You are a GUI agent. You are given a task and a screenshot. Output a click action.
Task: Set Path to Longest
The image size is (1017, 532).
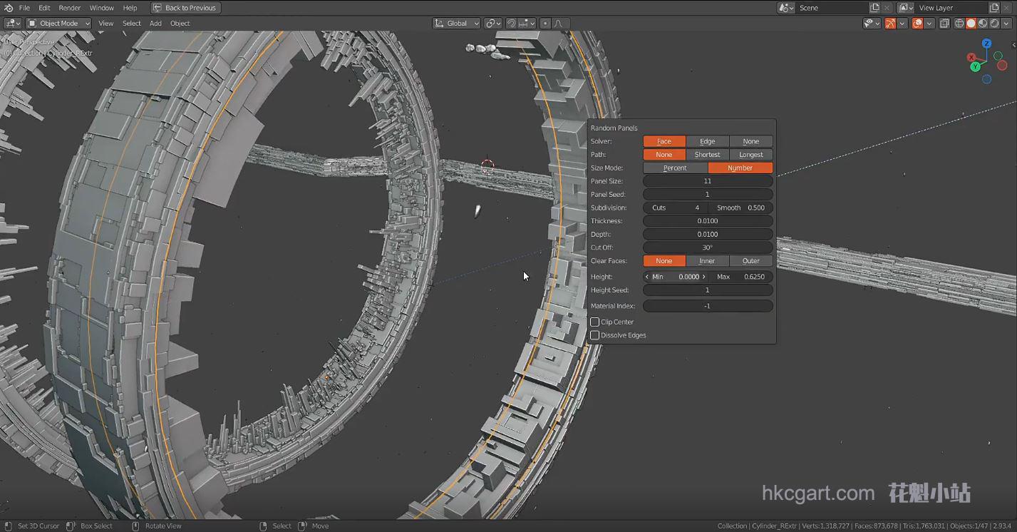click(751, 155)
